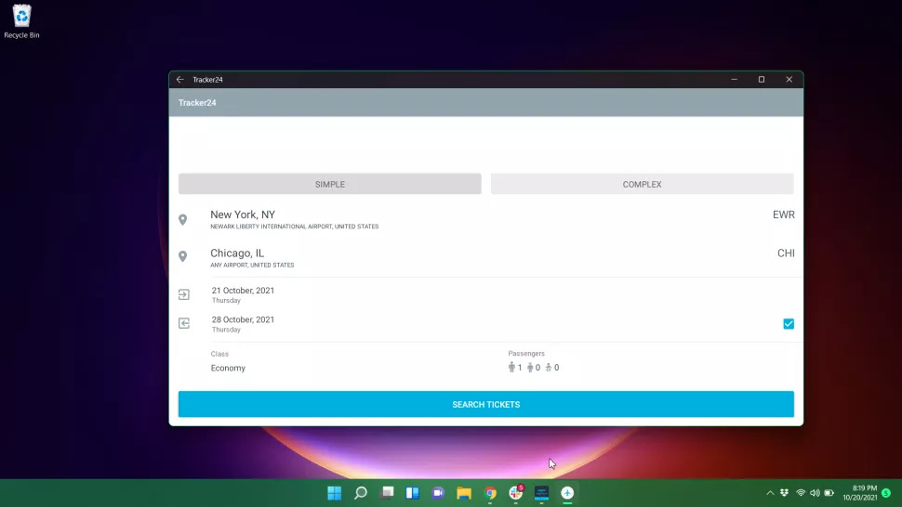Image resolution: width=902 pixels, height=507 pixels.
Task: Open the Windows Start menu
Action: (x=334, y=493)
